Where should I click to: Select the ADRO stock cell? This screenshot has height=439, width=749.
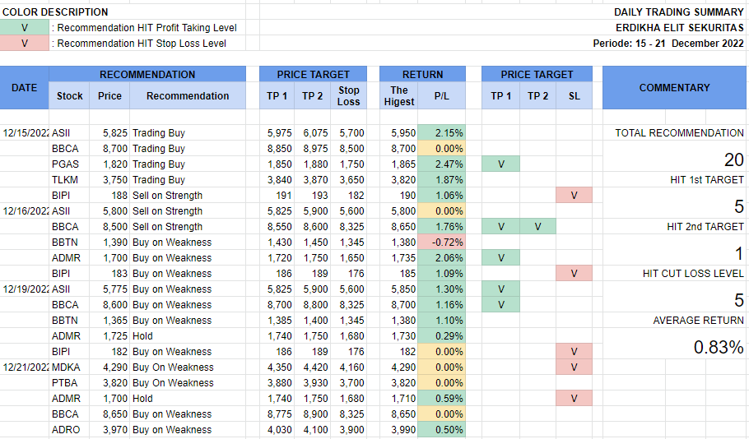[x=65, y=430]
